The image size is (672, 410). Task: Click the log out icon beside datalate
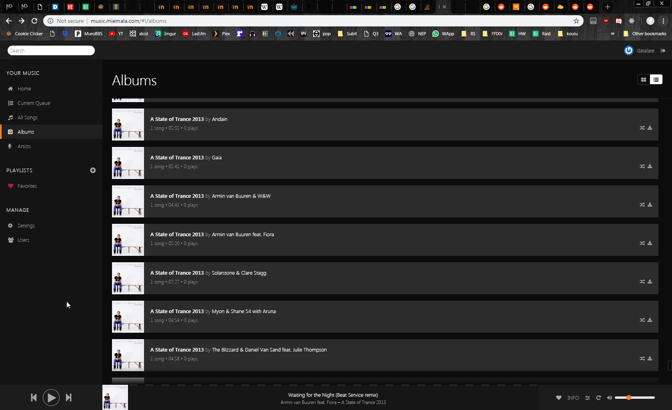(x=663, y=50)
